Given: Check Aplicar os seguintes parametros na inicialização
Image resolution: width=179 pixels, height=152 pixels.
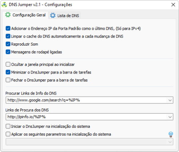Looking at the screenshot, I should point(8,134).
